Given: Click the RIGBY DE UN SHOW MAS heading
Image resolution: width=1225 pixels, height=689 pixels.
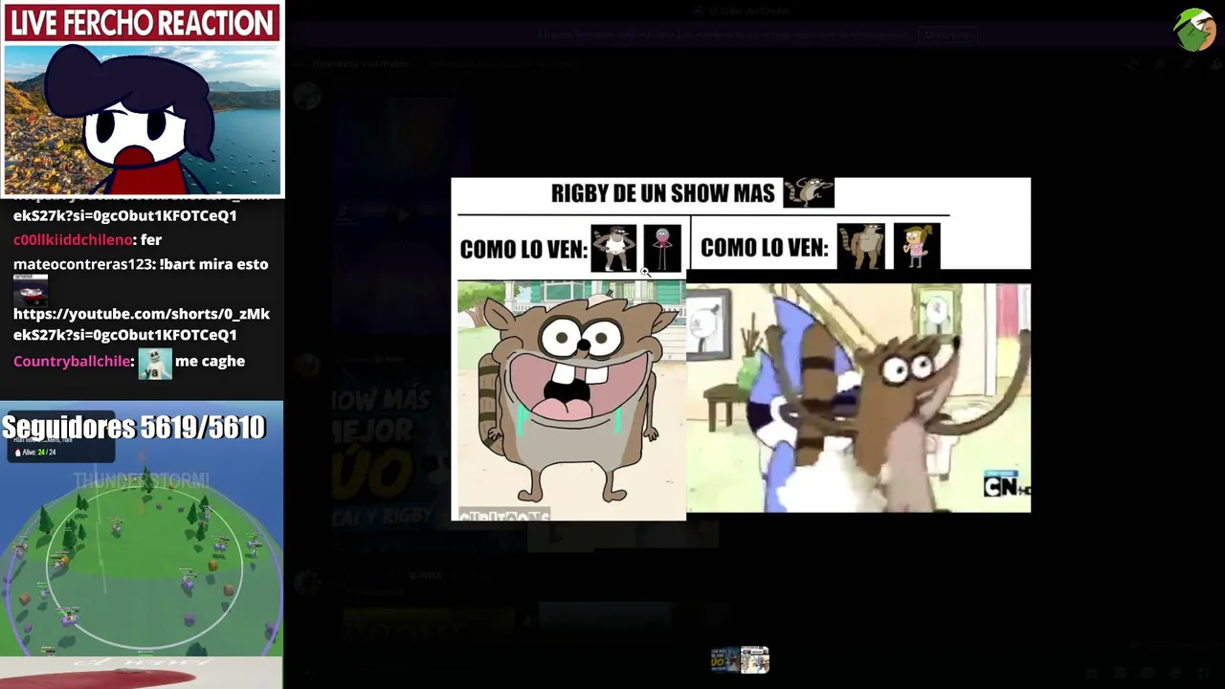Looking at the screenshot, I should (x=662, y=193).
